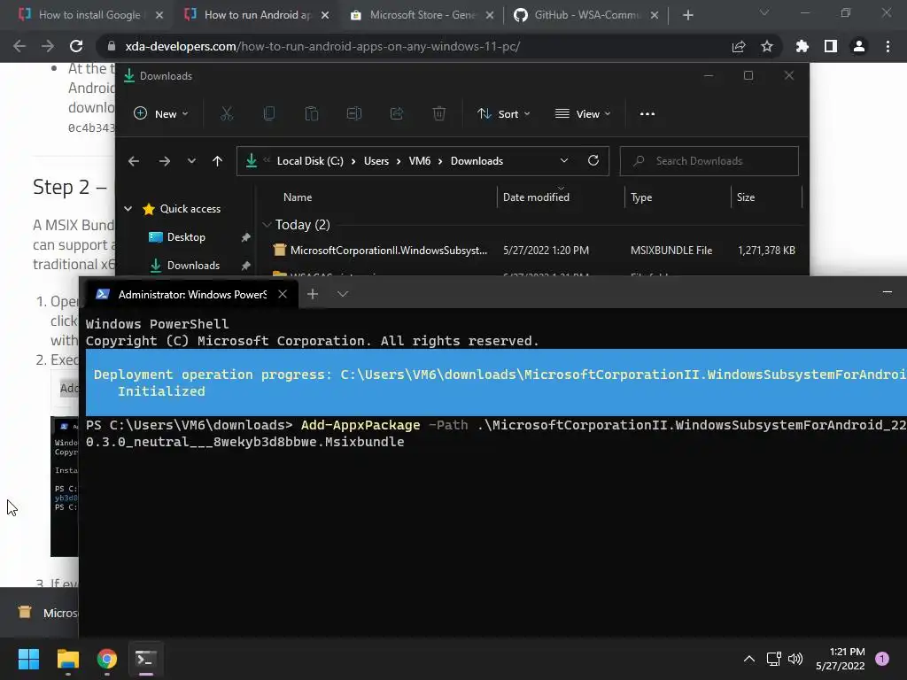907x680 pixels.
Task: Open File Explorer from taskbar
Action: tap(67, 659)
